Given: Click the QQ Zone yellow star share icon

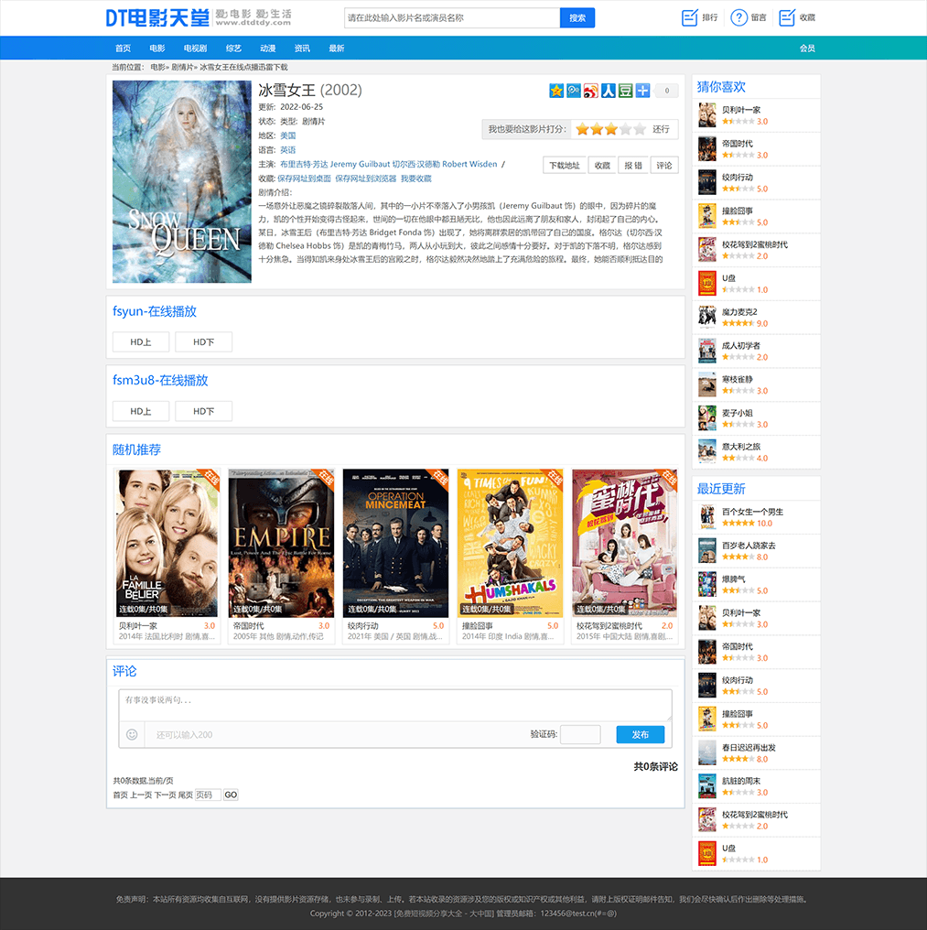Looking at the screenshot, I should [x=556, y=91].
